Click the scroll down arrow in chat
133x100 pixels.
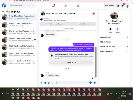click(96, 78)
